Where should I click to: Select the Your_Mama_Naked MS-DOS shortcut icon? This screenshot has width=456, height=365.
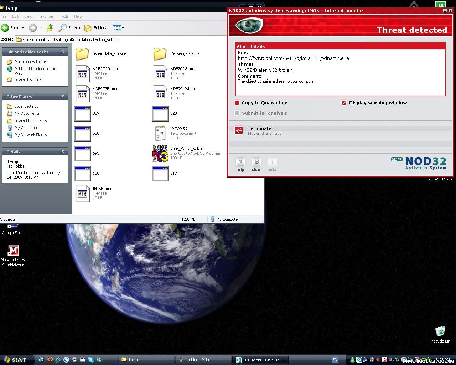(x=160, y=153)
